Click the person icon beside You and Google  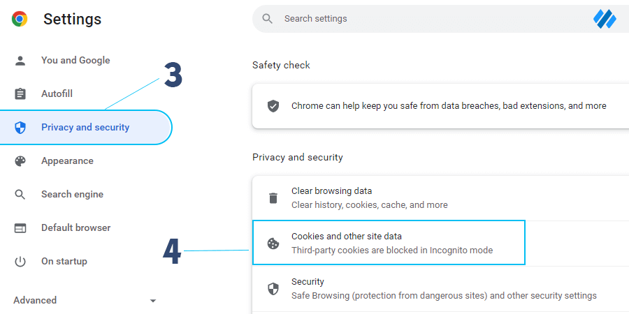pos(20,61)
